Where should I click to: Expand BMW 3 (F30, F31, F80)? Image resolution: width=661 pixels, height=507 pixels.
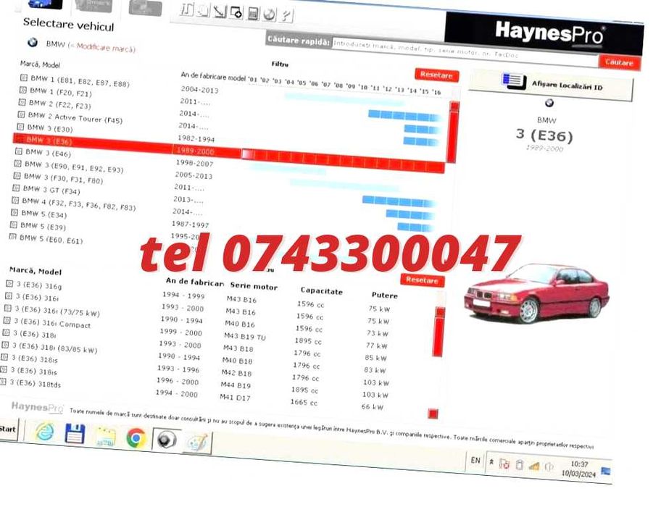click(17, 175)
